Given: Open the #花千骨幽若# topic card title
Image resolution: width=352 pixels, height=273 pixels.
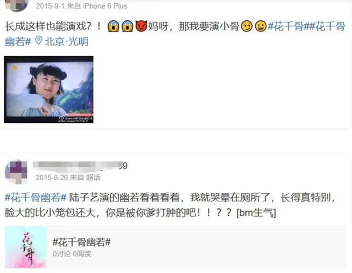Looking at the screenshot, I should [x=81, y=242].
